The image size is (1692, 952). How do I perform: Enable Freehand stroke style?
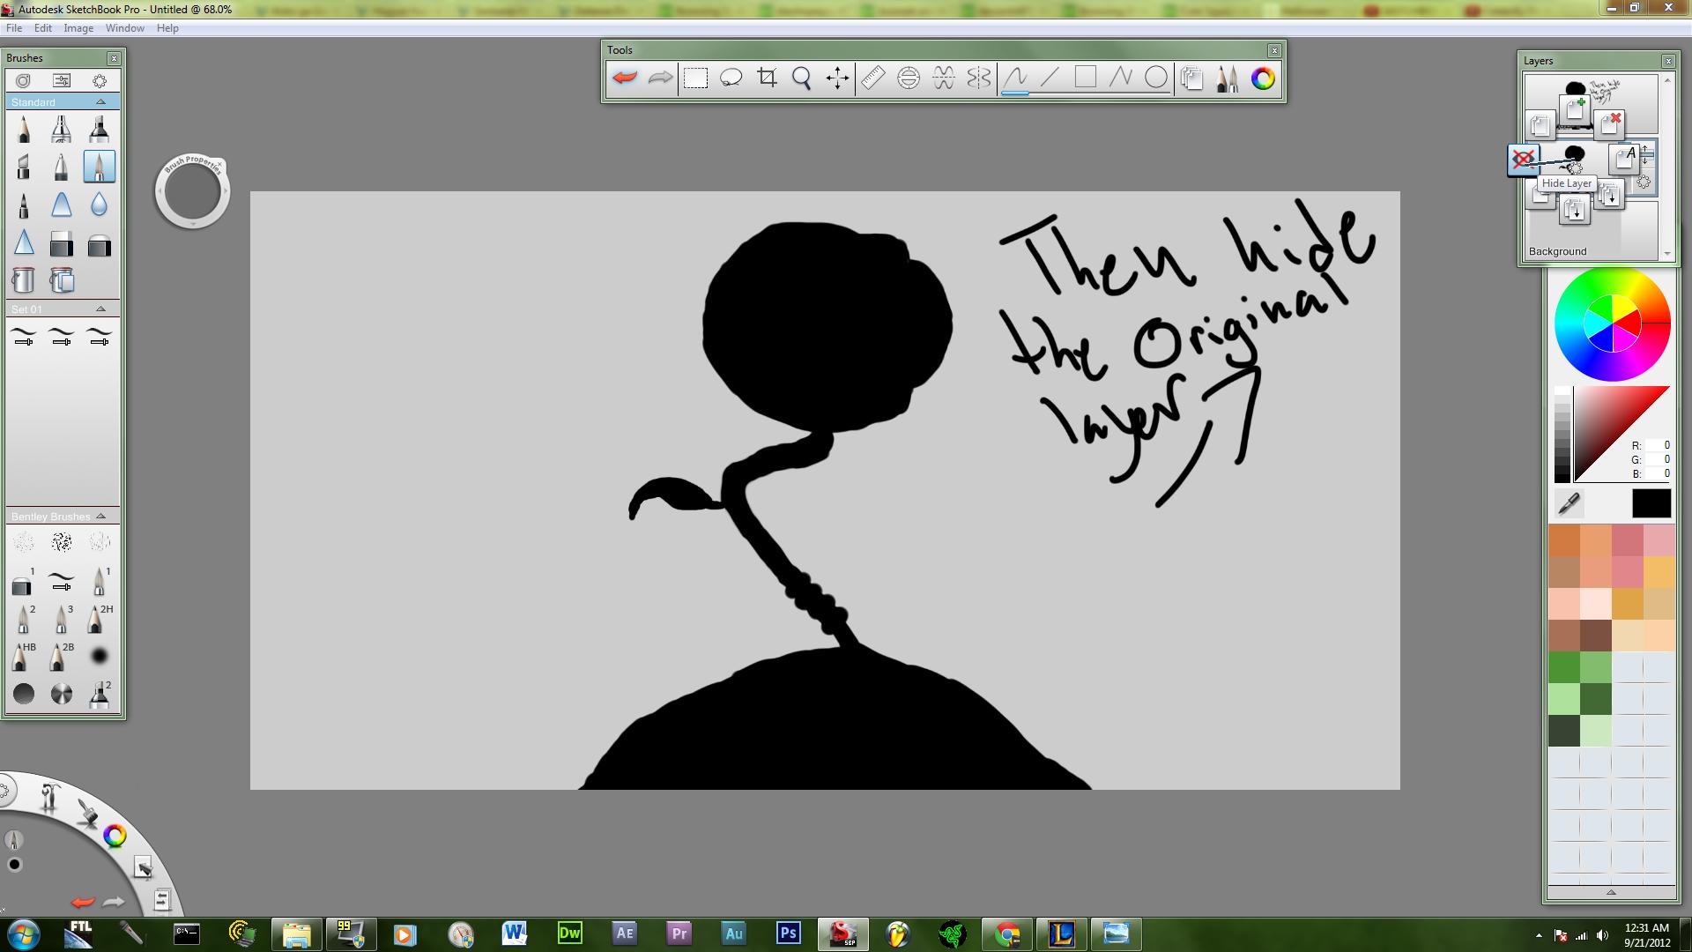click(x=1015, y=78)
